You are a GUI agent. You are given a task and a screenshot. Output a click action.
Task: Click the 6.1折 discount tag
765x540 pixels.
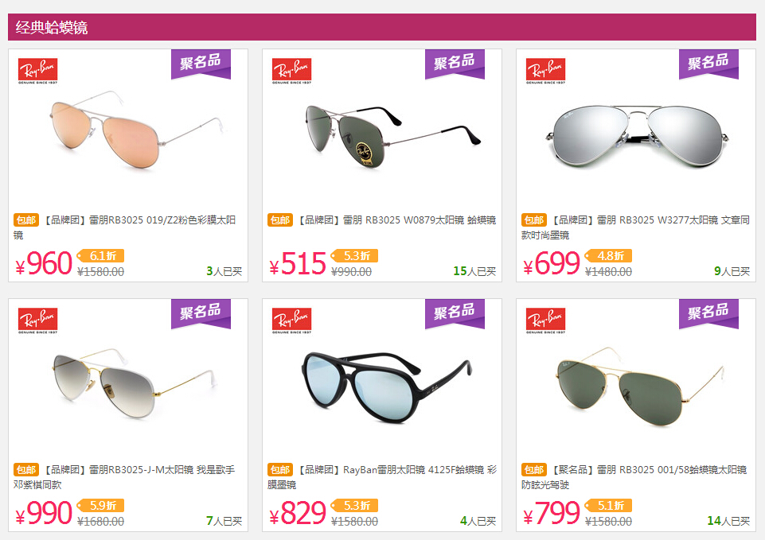coord(101,256)
